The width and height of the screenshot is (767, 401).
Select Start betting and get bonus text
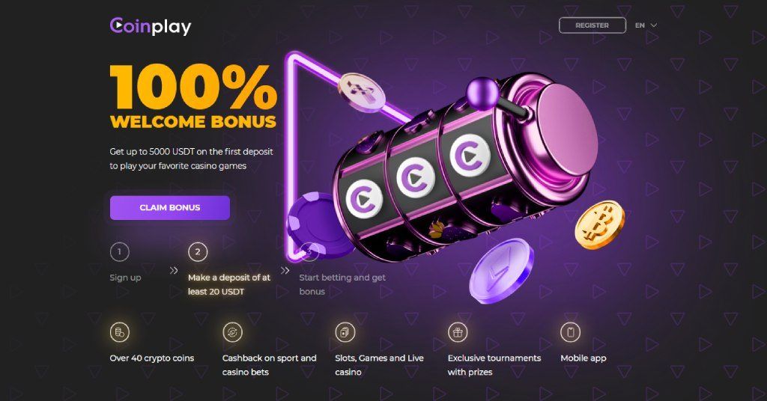pyautogui.click(x=342, y=284)
